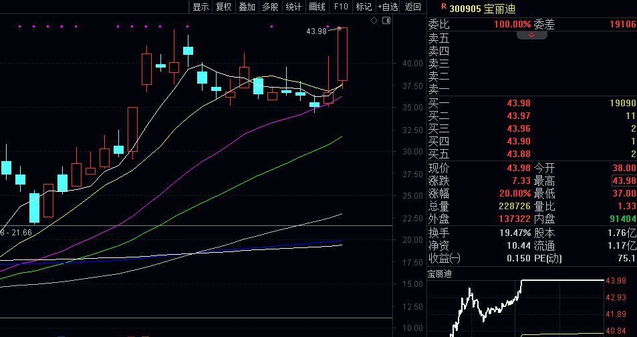637x337 pixels.
Task: Click the 流通 value 1.17亿
Action: coord(622,245)
